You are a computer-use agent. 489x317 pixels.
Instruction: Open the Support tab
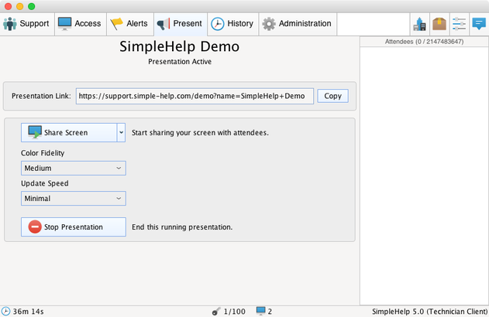(27, 24)
